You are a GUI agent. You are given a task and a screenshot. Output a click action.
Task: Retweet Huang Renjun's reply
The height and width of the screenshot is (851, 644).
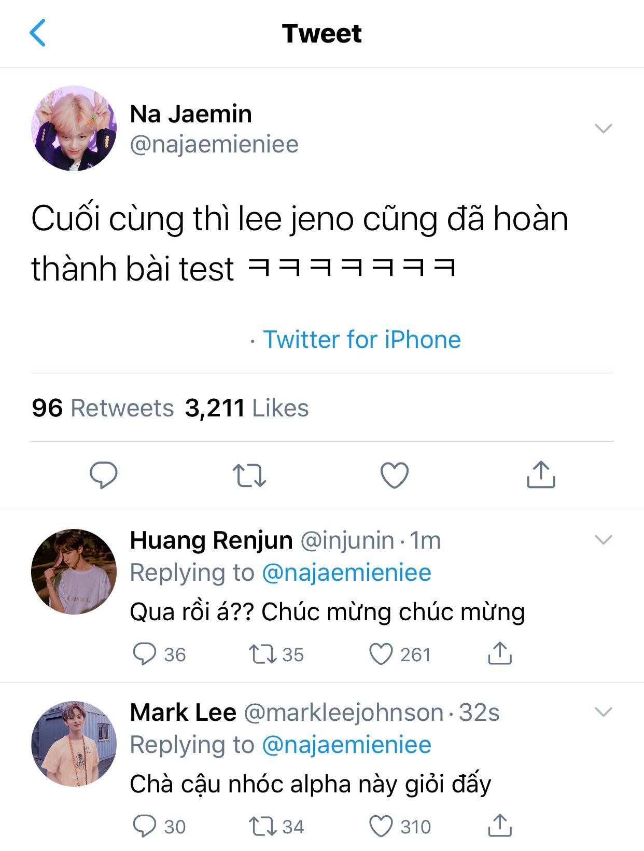tap(276, 654)
